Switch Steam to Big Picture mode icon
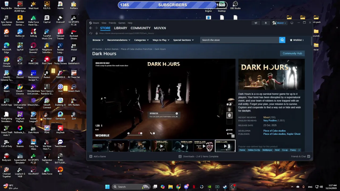 click(292, 23)
